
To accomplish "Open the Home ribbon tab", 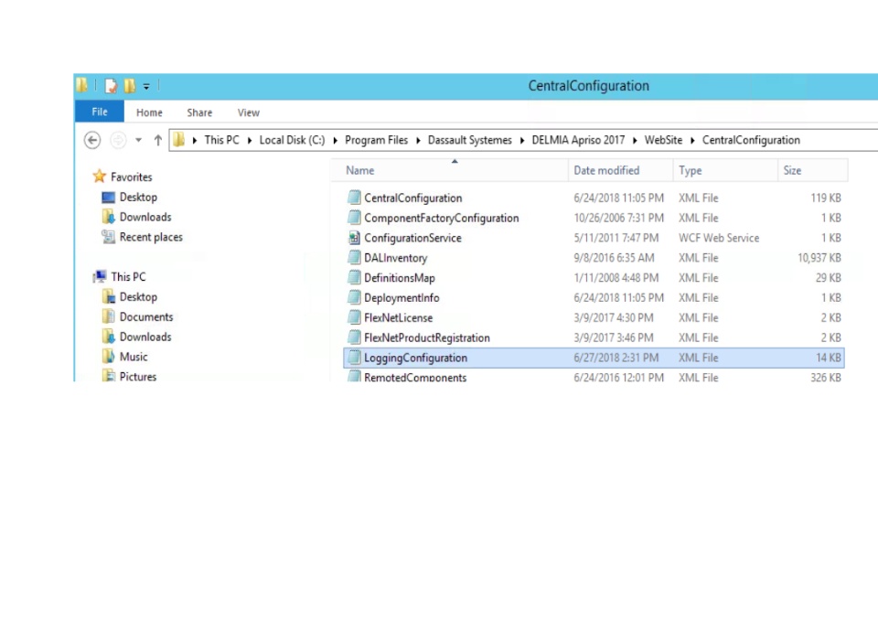I will click(x=149, y=112).
